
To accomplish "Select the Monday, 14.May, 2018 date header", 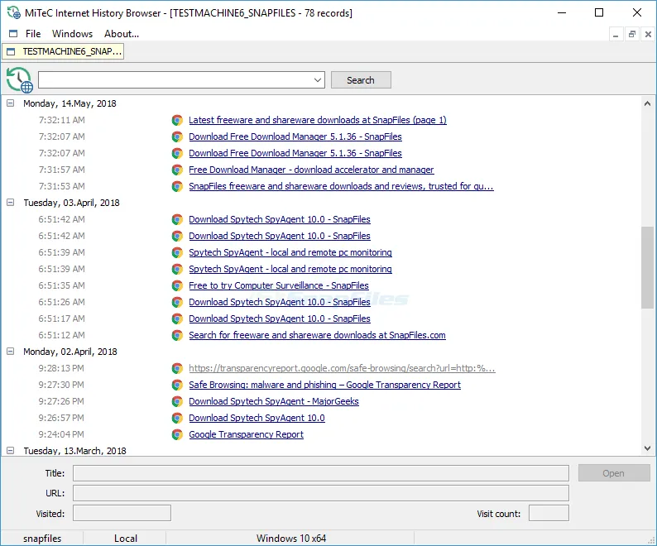I will tap(70, 103).
